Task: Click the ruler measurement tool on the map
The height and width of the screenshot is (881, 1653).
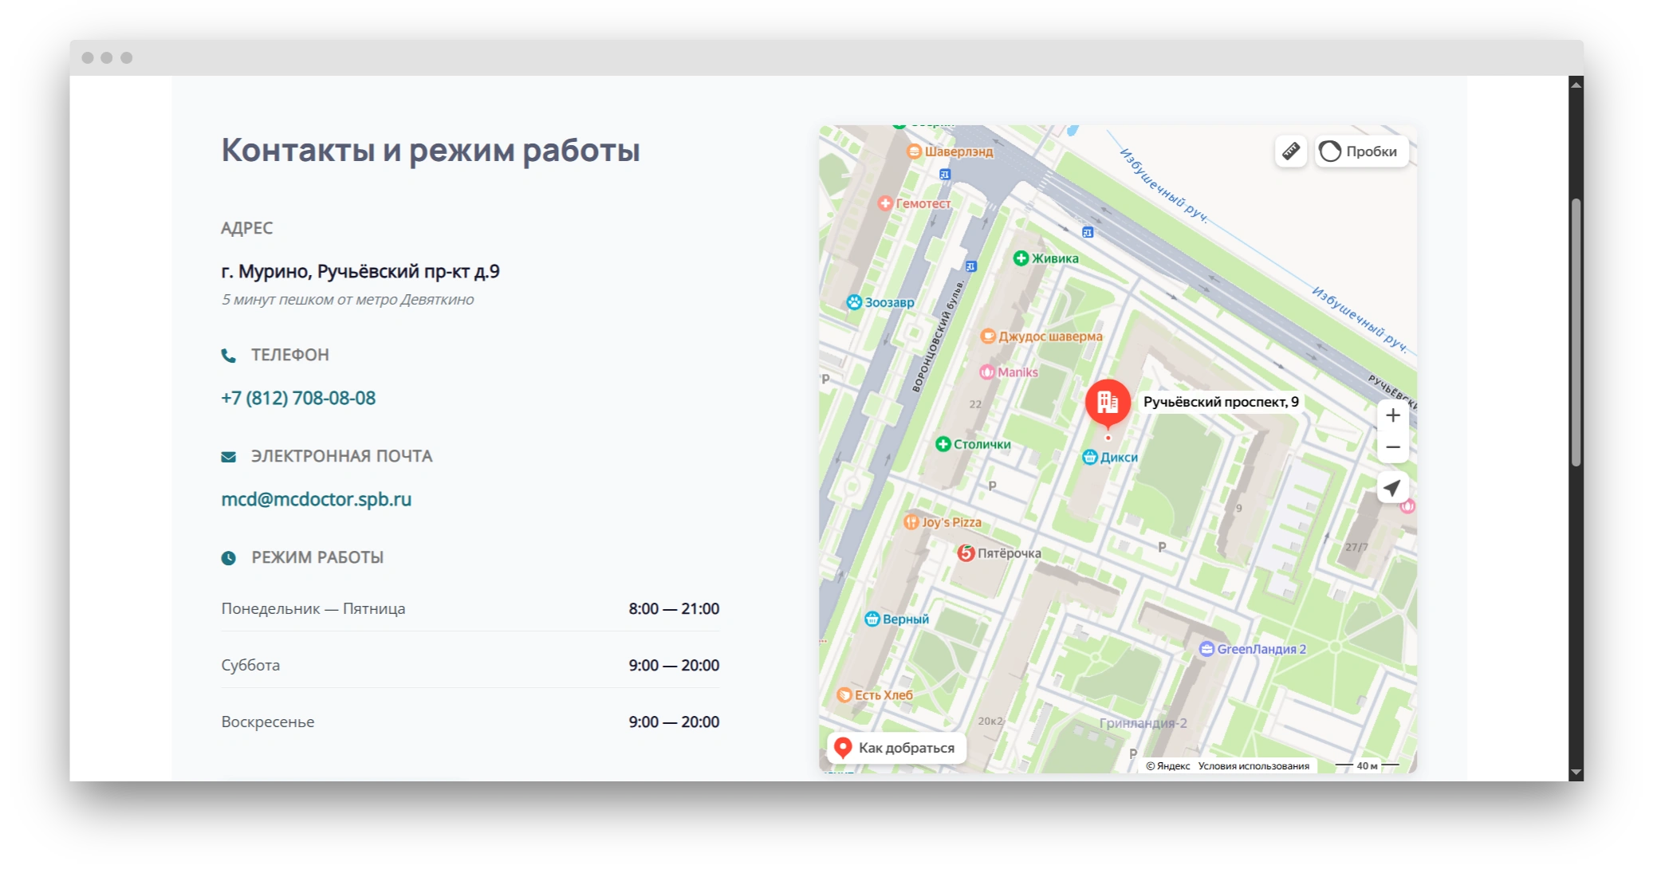Action: 1290,151
